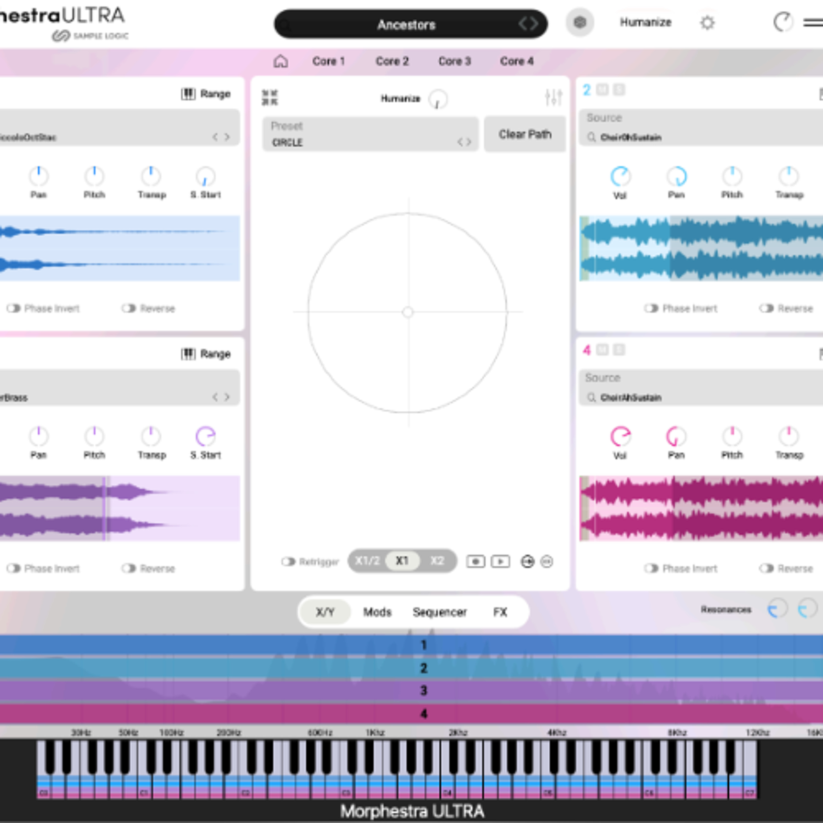
Task: Toggle Reverse on ChoirAhSustain core
Action: (x=766, y=568)
